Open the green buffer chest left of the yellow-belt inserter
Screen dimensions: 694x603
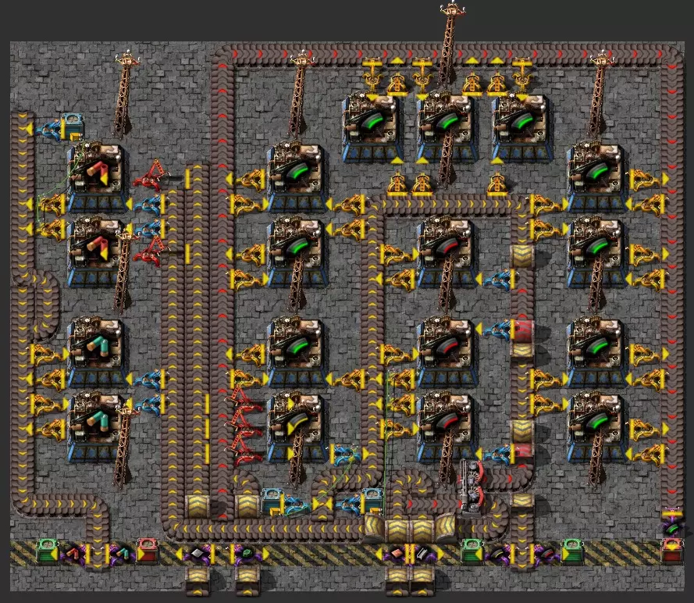point(472,551)
